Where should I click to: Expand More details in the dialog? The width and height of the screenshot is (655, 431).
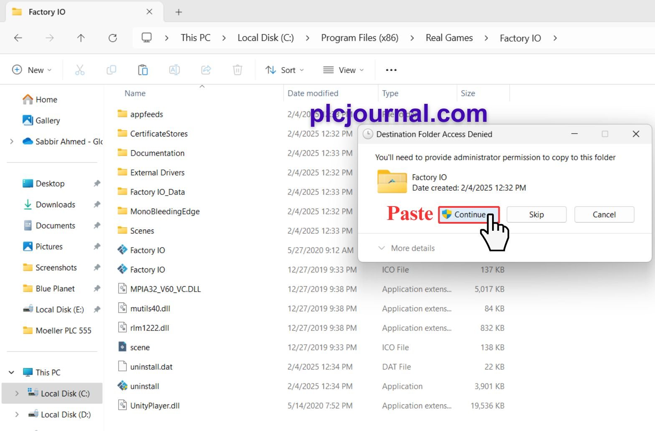[406, 248]
